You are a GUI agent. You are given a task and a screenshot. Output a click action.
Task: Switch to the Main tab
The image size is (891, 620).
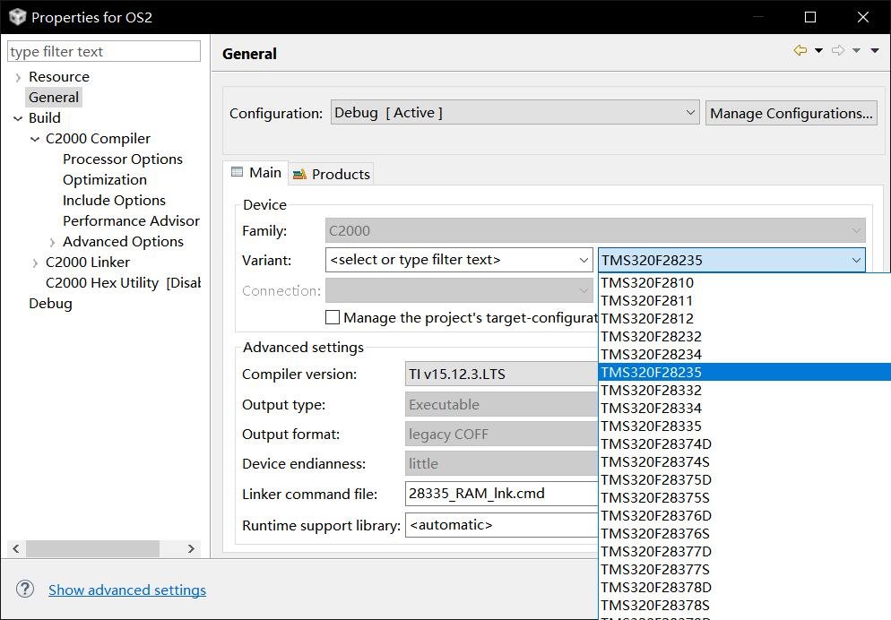[256, 173]
